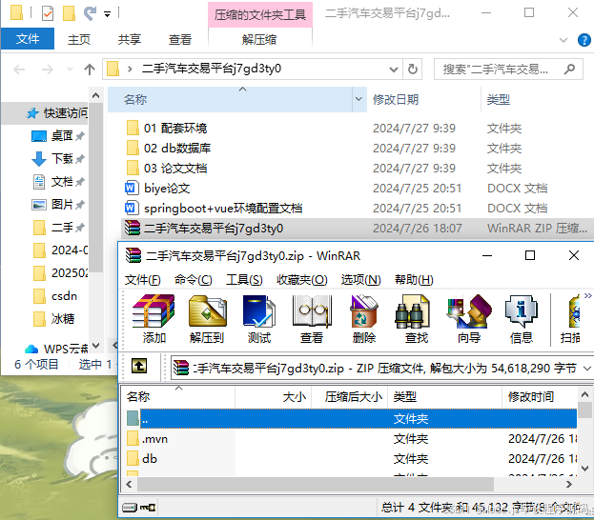Screen dimensions: 594x520
Task: Open the 名称 column filter dropdown in Explorer
Action: click(x=358, y=99)
